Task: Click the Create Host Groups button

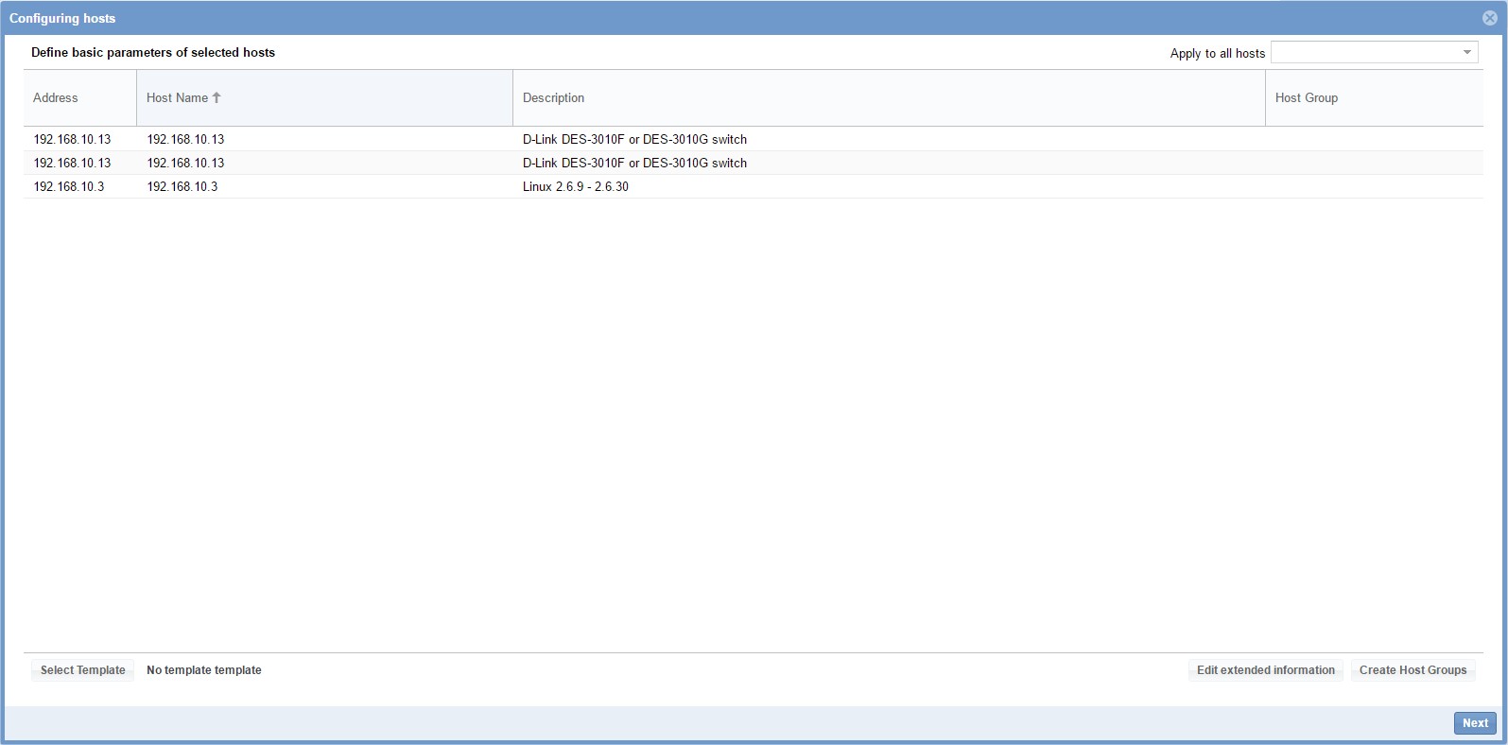Action: click(1413, 670)
